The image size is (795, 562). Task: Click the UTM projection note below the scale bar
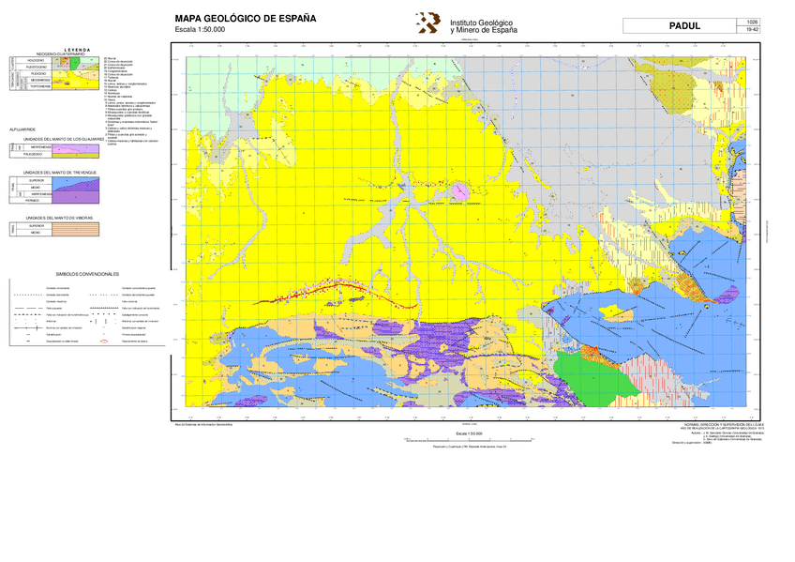pos(470,447)
